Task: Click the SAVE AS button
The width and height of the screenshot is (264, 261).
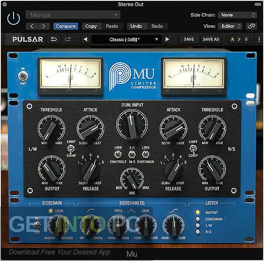Action: (211, 39)
